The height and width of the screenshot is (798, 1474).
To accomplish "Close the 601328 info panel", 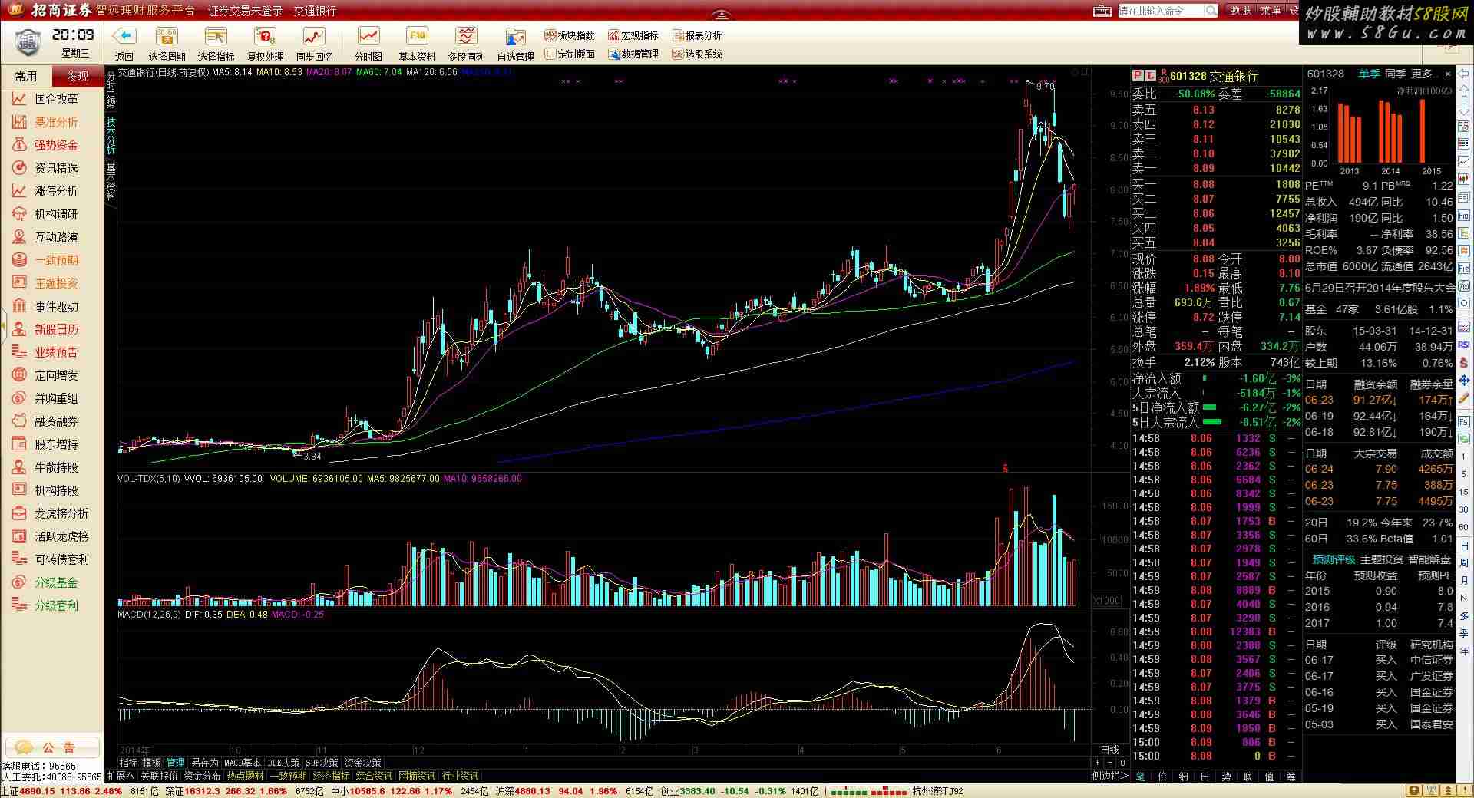I will (x=1448, y=74).
